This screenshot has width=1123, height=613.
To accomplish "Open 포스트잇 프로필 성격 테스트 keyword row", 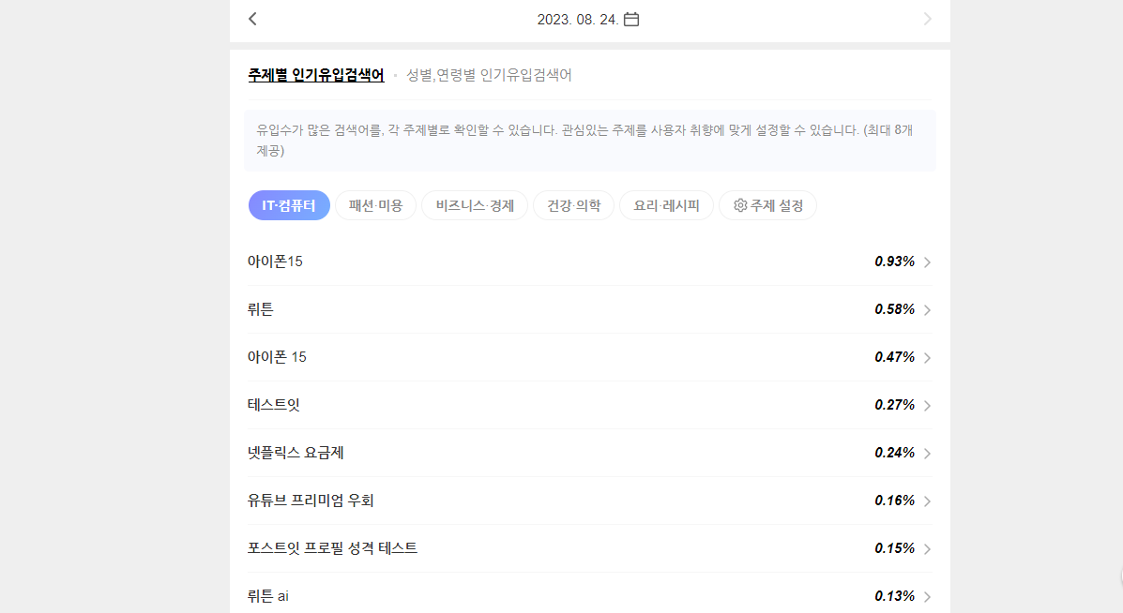I will tap(589, 548).
